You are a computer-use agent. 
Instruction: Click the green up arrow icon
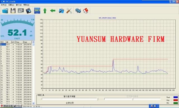45,11
